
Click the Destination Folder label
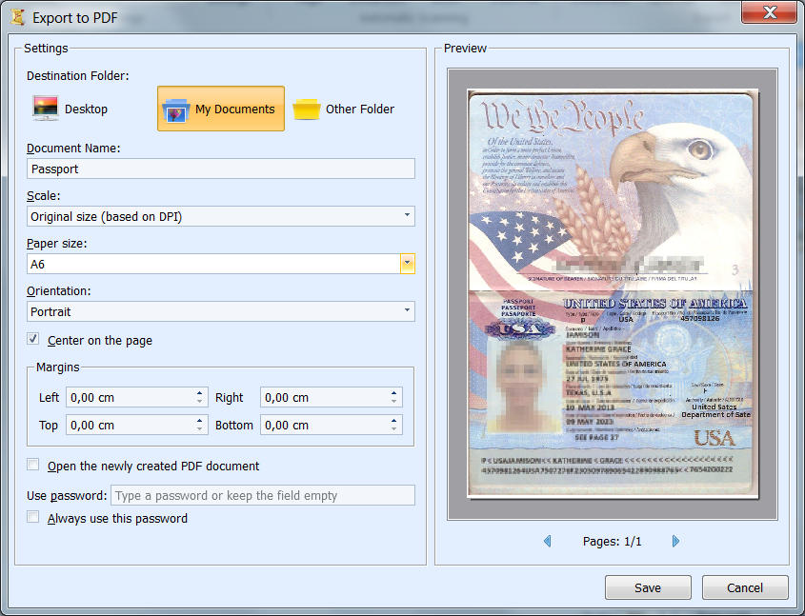click(x=78, y=76)
